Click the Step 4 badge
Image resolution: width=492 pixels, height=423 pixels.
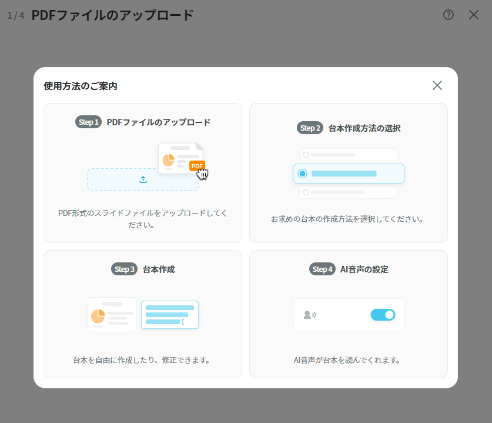coord(322,269)
